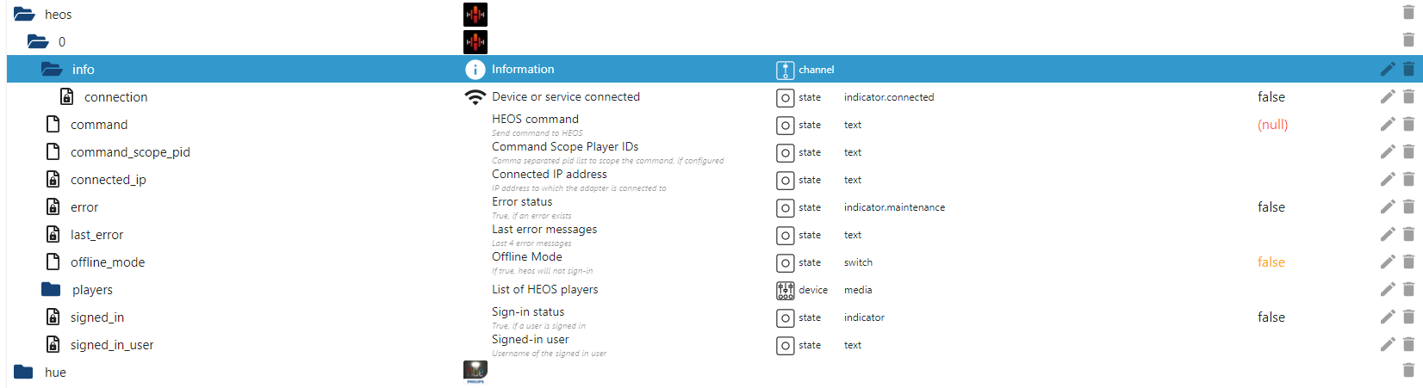The height and width of the screenshot is (388, 1423).
Task: Select the connected_ip tree item
Action: click(108, 179)
